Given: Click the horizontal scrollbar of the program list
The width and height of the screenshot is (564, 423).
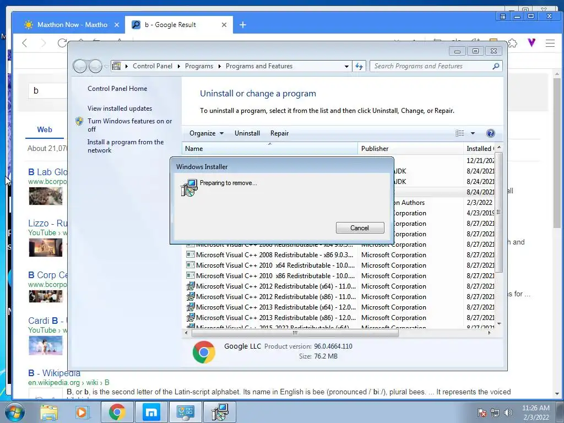Looking at the screenshot, I should point(295,333).
